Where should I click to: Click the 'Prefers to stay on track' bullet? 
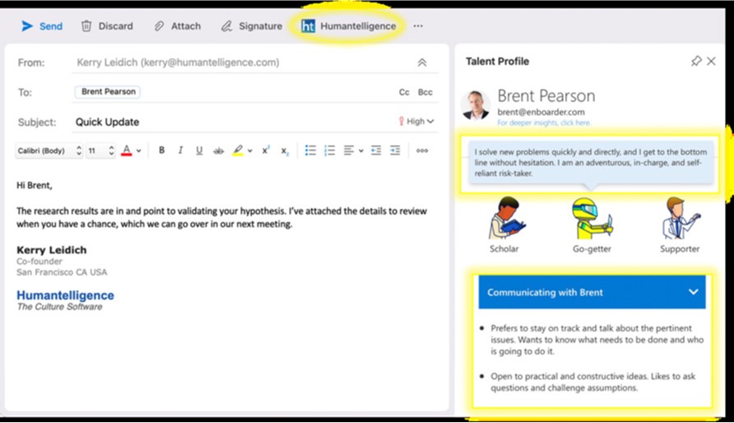click(597, 340)
